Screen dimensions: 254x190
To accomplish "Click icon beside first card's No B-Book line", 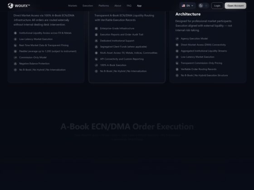I will tap(15, 70).
